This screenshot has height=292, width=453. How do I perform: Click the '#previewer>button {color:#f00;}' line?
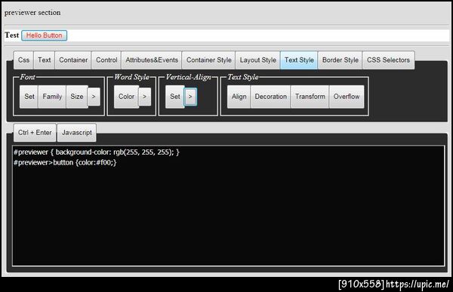click(65, 163)
